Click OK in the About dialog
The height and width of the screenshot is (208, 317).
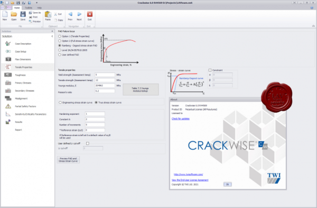click(x=227, y=184)
